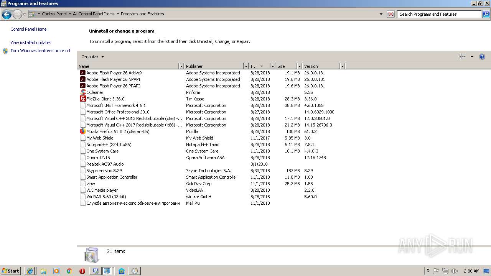Screen dimensions: 491x276
Task: Click the Control Panel breadcrumb
Action: 54,14
